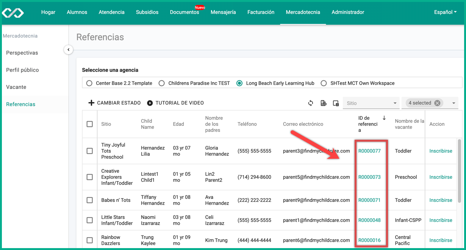Open the column display settings icon
This screenshot has height=250, width=466.
pyautogui.click(x=336, y=103)
